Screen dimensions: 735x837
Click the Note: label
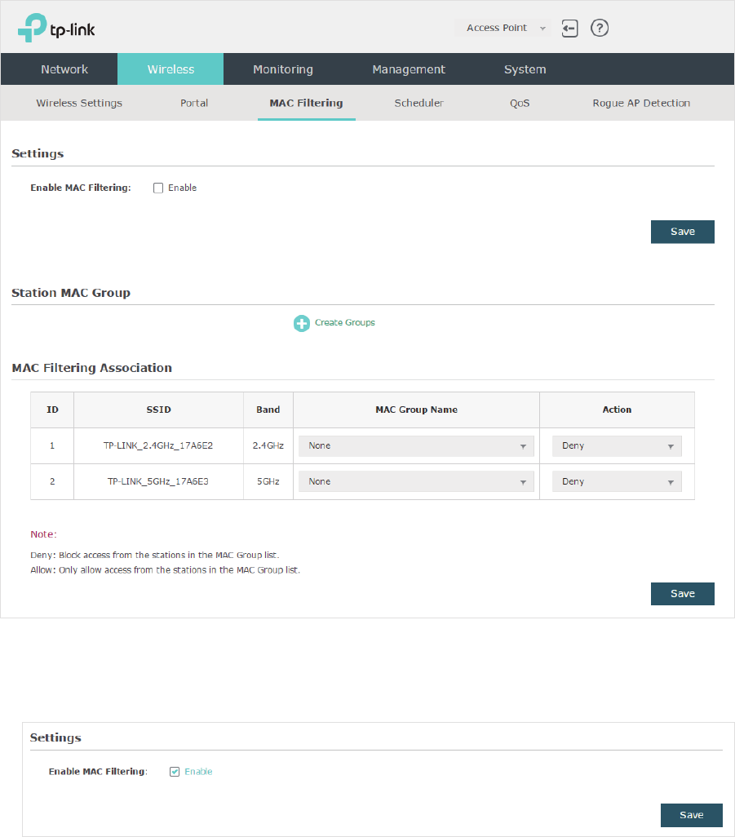(x=43, y=534)
